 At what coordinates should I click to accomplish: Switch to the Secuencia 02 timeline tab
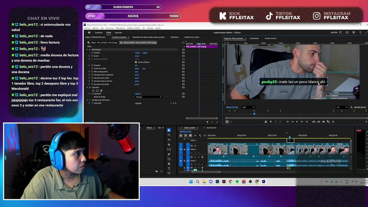tap(211, 128)
